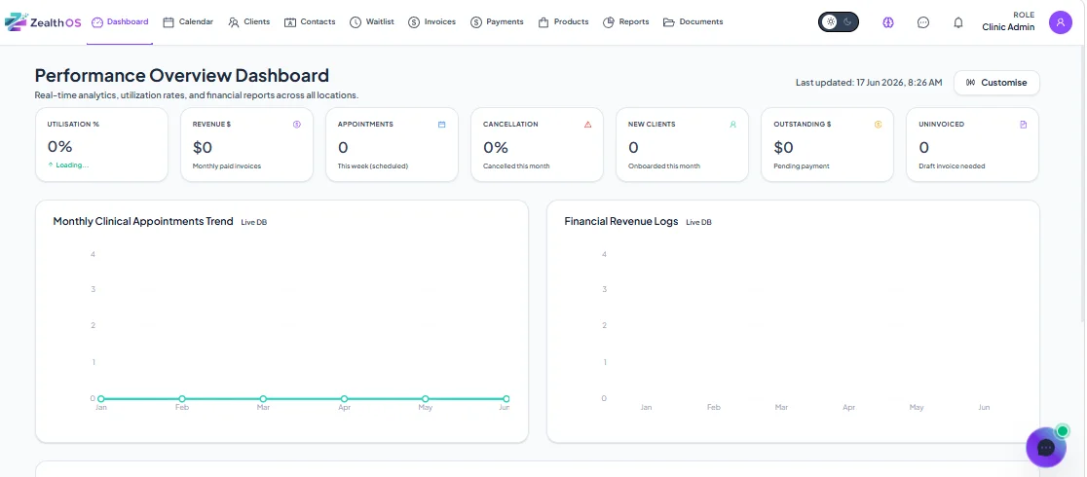1087x477 pixels.
Task: Open the AI brain assistant icon
Action: click(888, 22)
